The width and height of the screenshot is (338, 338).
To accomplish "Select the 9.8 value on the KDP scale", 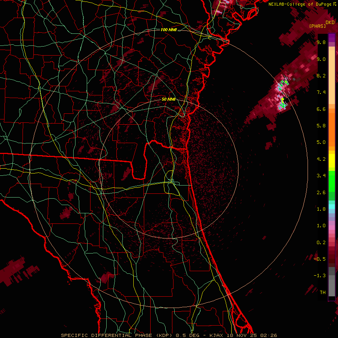I will (x=321, y=42).
